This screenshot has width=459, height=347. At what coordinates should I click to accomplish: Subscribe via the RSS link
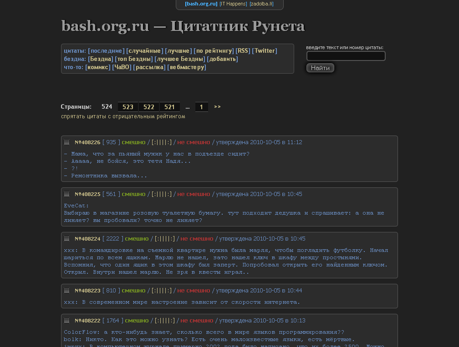tap(243, 51)
